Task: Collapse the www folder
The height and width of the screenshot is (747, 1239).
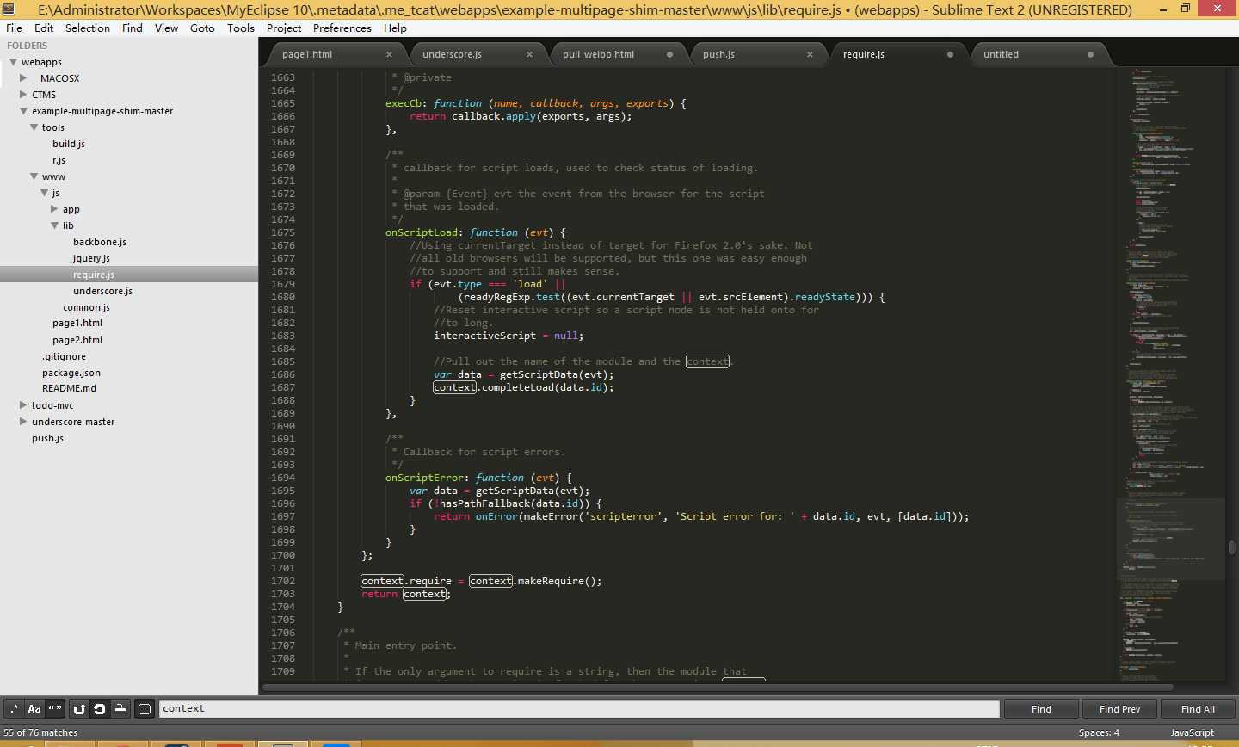Action: (34, 176)
